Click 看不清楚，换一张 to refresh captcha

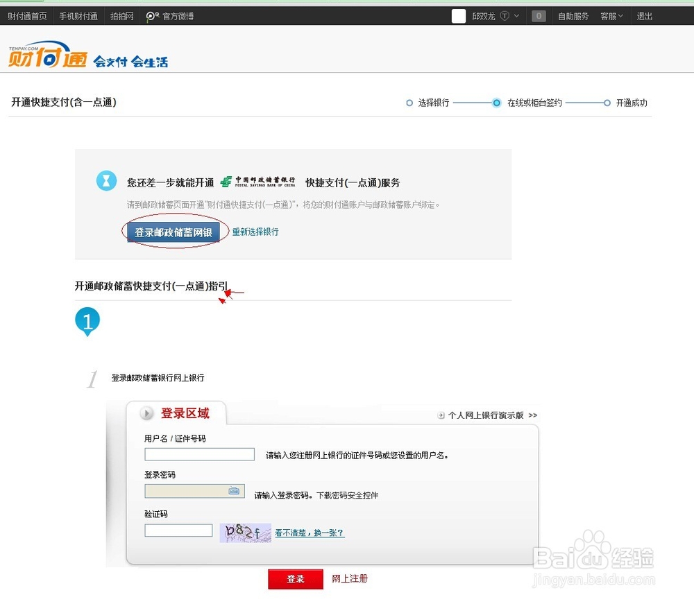pyautogui.click(x=310, y=533)
